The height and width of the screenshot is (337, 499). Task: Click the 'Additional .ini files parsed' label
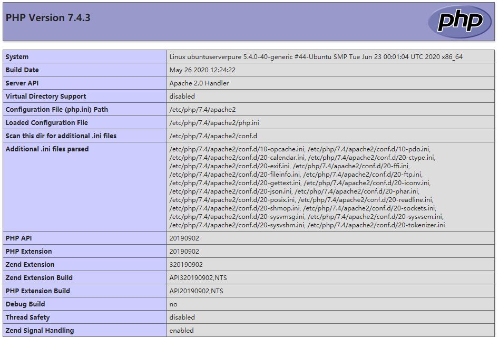pyautogui.click(x=47, y=149)
